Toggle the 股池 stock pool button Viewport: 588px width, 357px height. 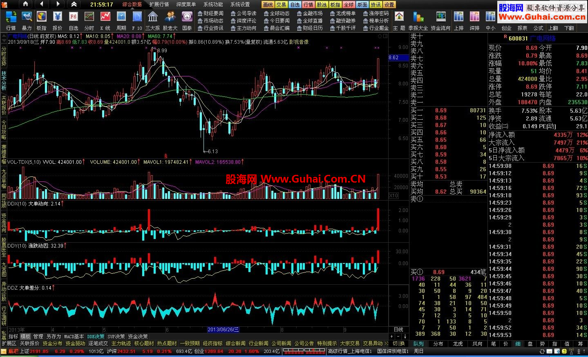(x=322, y=4)
